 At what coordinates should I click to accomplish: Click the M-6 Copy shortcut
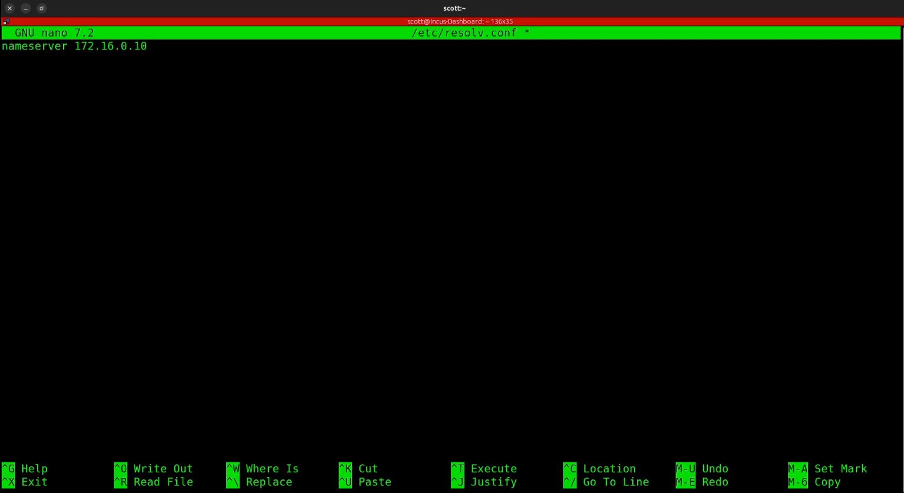pyautogui.click(x=814, y=482)
